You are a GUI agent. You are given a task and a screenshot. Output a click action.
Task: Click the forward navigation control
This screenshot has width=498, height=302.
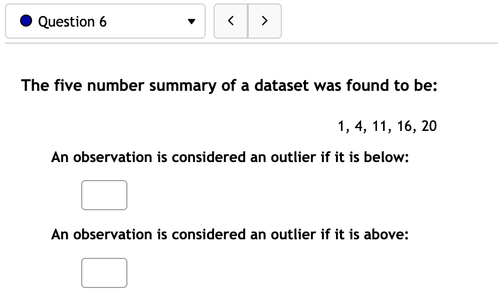[265, 21]
